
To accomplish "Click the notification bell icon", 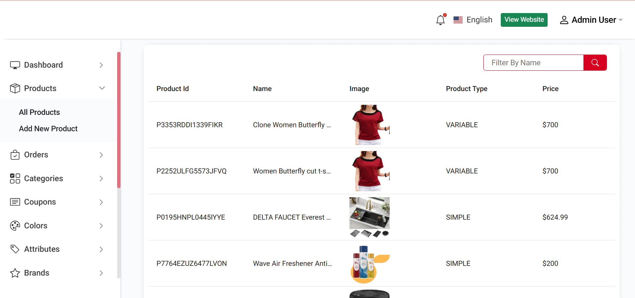I will pyautogui.click(x=440, y=20).
